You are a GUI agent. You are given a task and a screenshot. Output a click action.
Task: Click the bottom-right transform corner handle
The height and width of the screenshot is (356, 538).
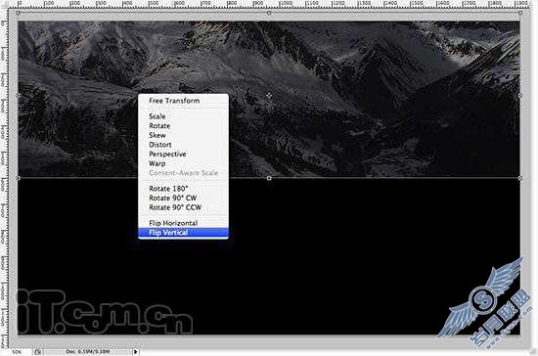point(520,178)
